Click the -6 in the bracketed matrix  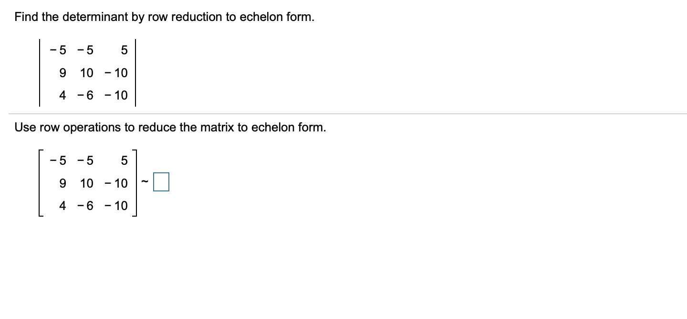pyautogui.click(x=85, y=205)
